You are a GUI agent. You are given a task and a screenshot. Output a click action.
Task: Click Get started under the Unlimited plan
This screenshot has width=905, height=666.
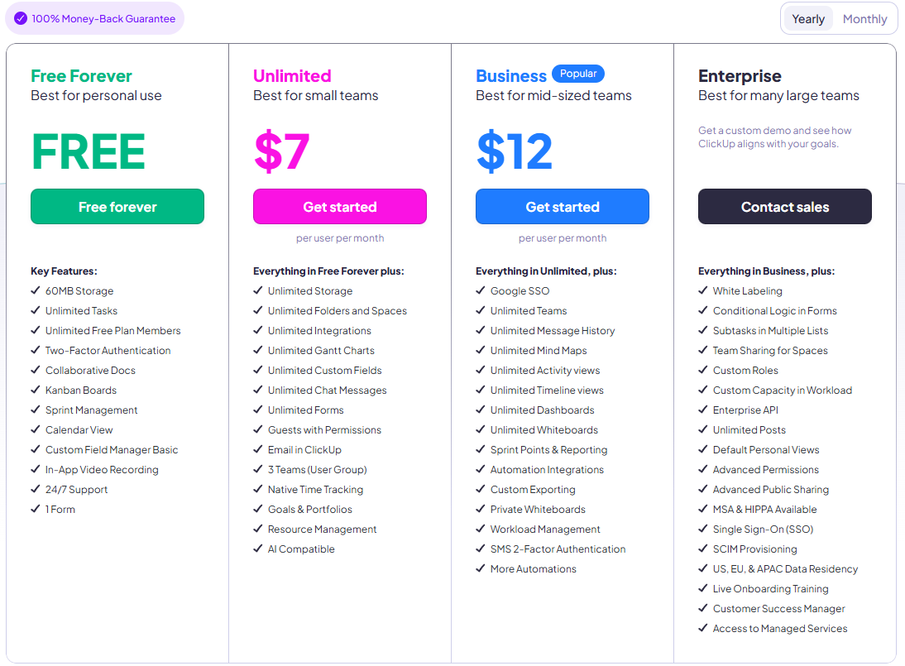(339, 206)
